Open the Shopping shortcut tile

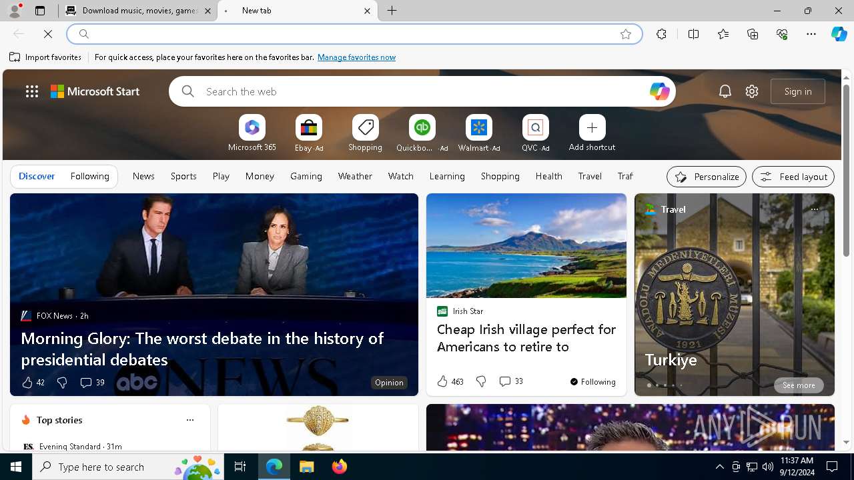365,133
